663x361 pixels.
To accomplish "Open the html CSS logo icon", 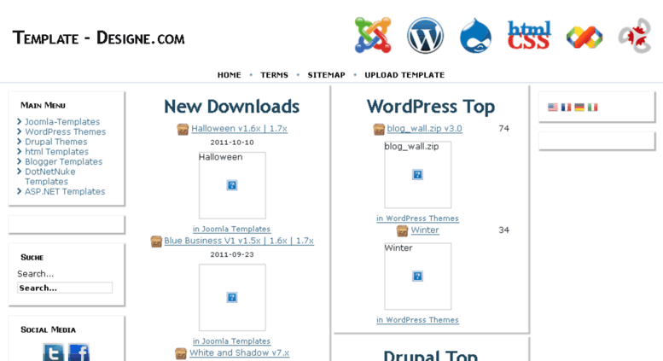I will click(529, 36).
